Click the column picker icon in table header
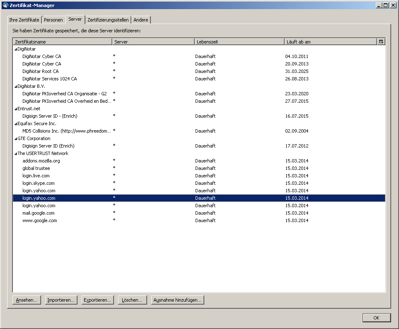 381,41
